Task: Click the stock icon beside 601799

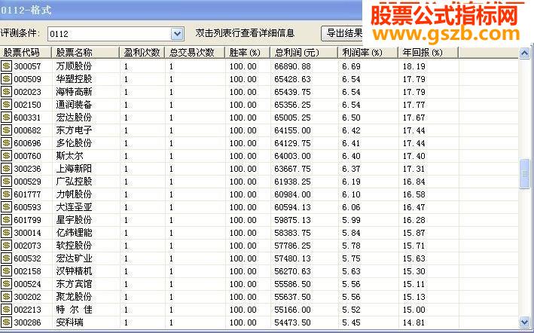Action: pos(6,220)
